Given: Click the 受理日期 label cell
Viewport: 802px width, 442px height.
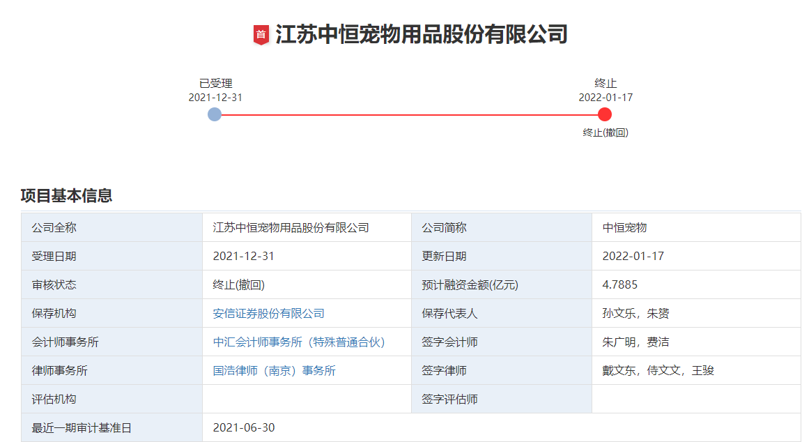Looking at the screenshot, I should coord(111,257).
